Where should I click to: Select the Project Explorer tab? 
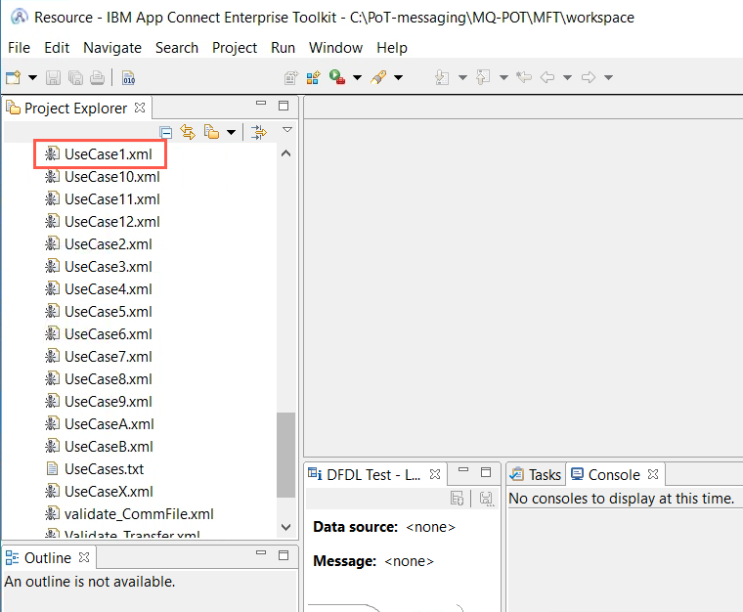coord(76,108)
